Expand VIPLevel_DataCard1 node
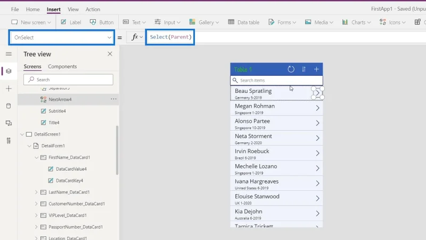 click(x=36, y=215)
